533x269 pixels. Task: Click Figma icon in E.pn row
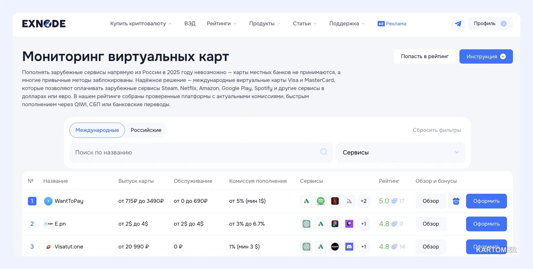pos(335,224)
